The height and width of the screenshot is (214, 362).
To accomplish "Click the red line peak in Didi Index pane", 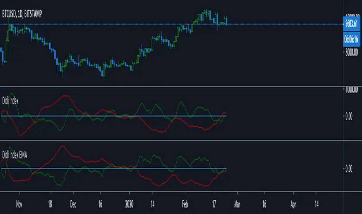I will coord(66,96).
